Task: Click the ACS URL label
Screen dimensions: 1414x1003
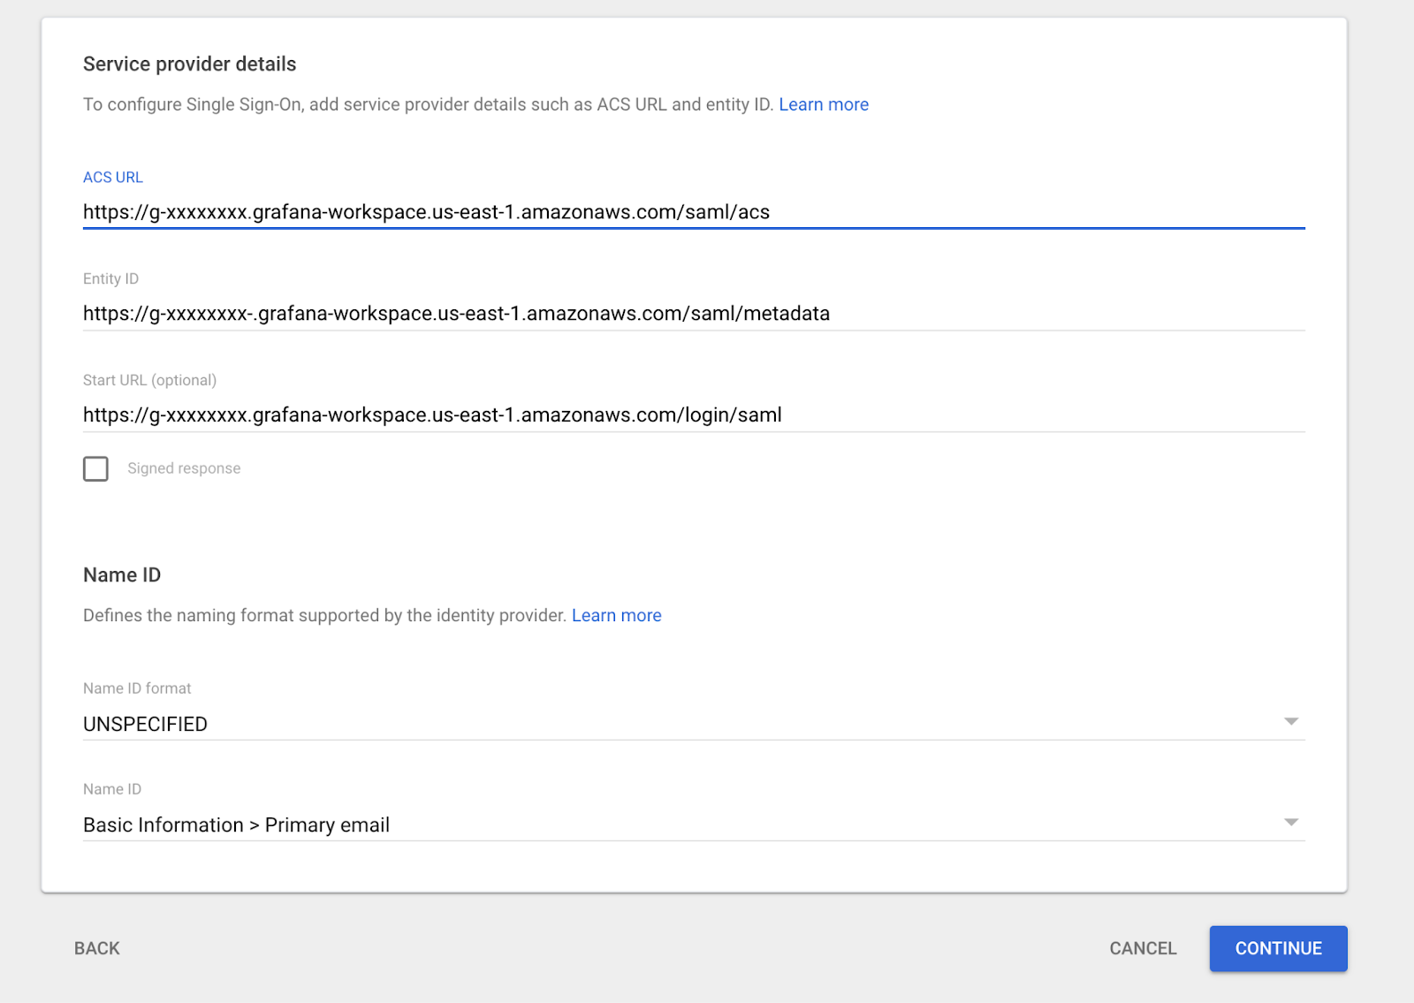Action: pos(112,177)
